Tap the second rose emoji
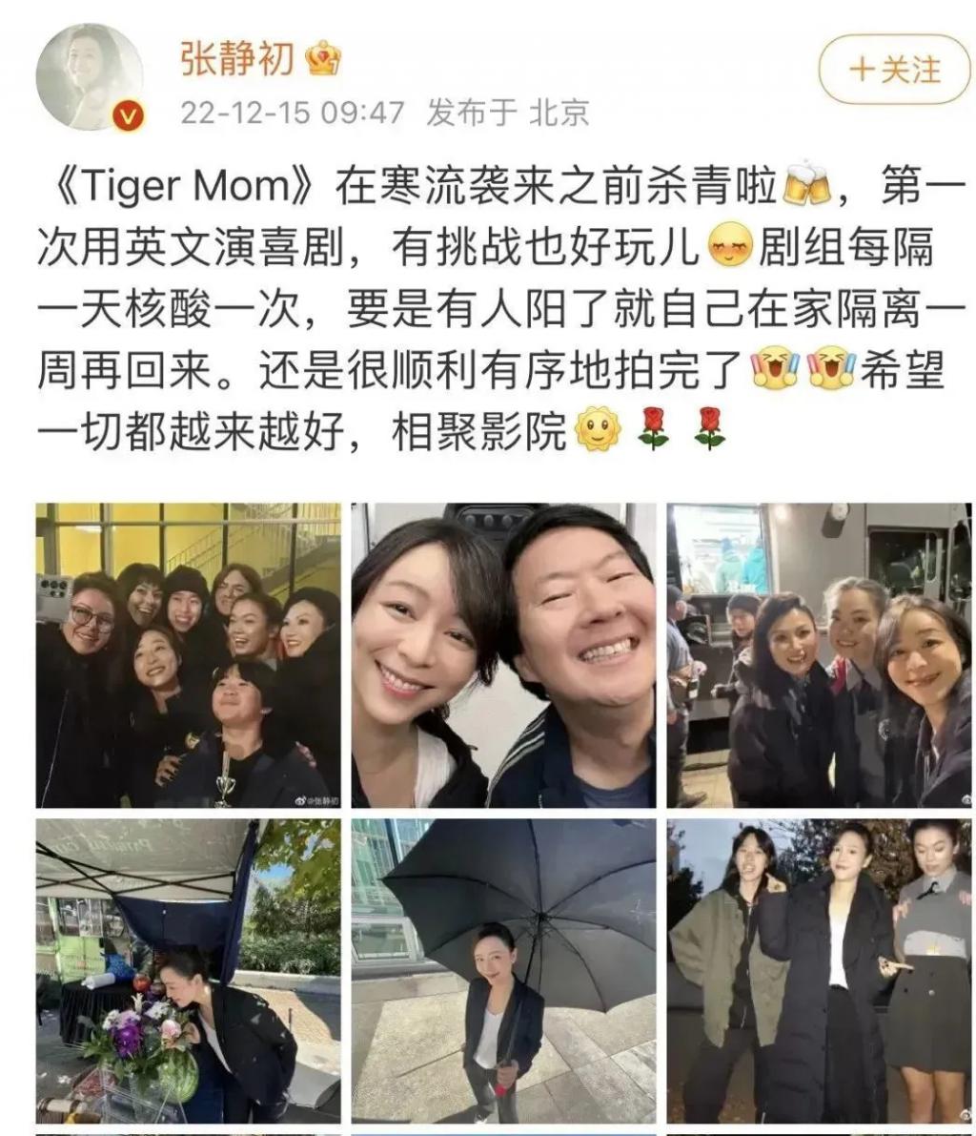This screenshot has height=1136, width=976. point(709,428)
